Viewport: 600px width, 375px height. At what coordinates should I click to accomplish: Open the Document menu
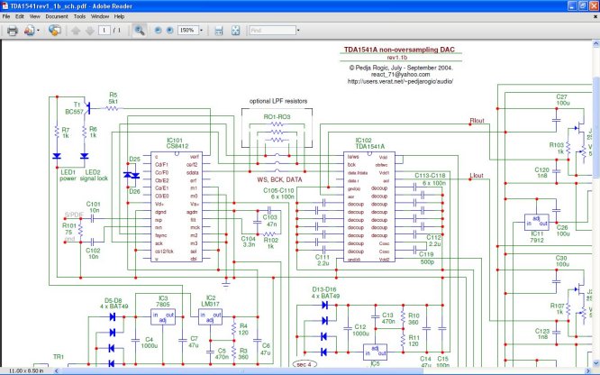point(57,16)
